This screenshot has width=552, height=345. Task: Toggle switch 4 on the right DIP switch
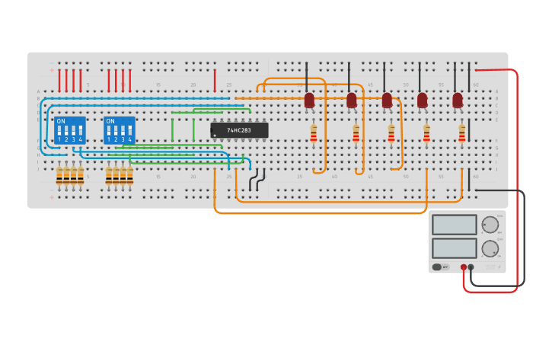[130, 130]
